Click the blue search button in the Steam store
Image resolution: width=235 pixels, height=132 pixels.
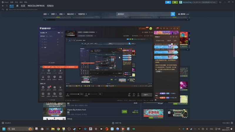(173, 14)
